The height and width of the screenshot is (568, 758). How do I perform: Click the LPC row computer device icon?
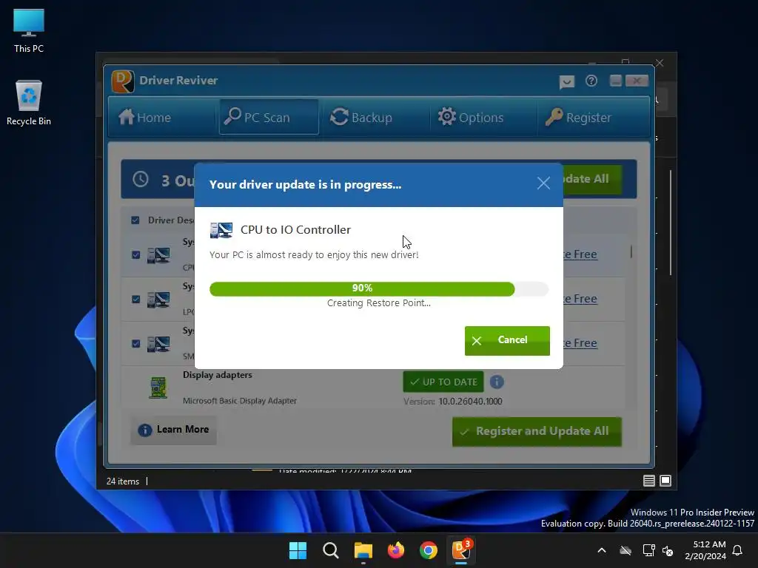tap(158, 300)
